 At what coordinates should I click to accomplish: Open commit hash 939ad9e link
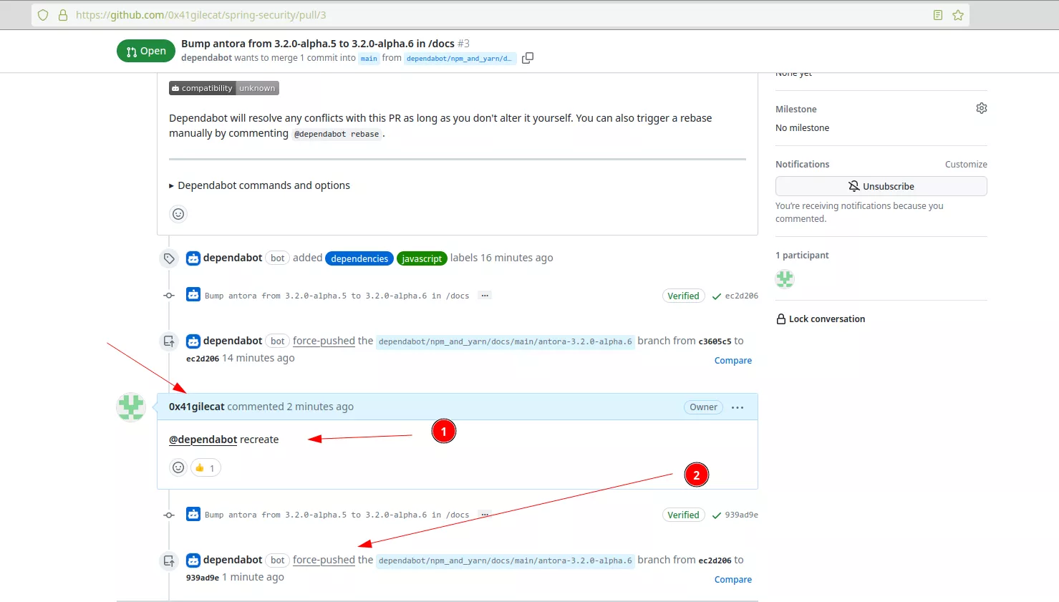pos(741,515)
